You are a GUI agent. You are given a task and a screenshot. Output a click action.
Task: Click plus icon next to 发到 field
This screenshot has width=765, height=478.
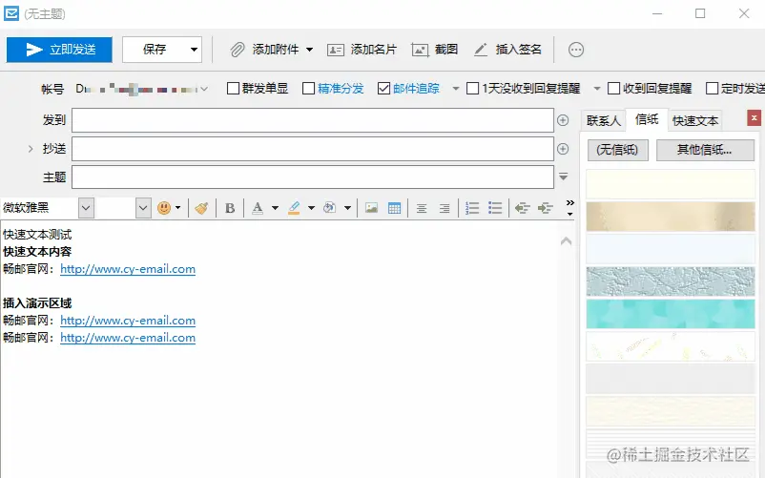click(563, 120)
